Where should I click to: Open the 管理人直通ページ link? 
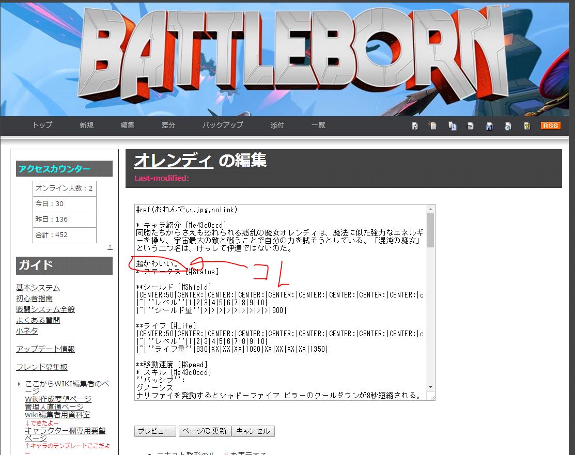click(x=54, y=406)
